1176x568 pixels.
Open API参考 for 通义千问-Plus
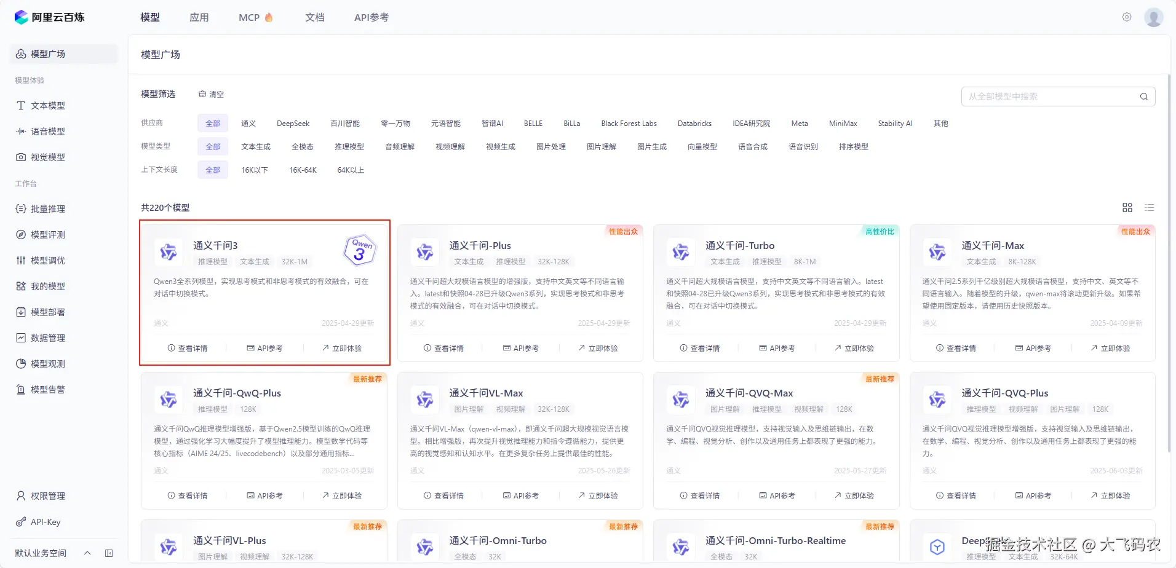(x=521, y=349)
